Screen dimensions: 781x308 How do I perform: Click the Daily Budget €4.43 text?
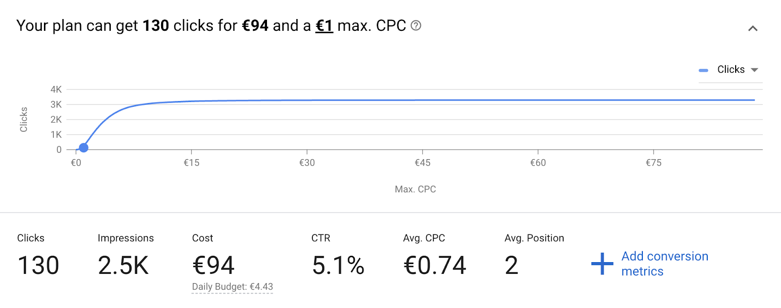[232, 287]
